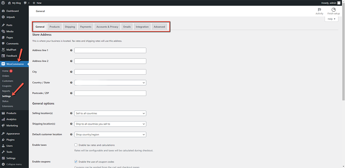Viewport: 345px width, 168px height.
Task: Open My Blog home icon
Action: pyautogui.click(x=9, y=3)
